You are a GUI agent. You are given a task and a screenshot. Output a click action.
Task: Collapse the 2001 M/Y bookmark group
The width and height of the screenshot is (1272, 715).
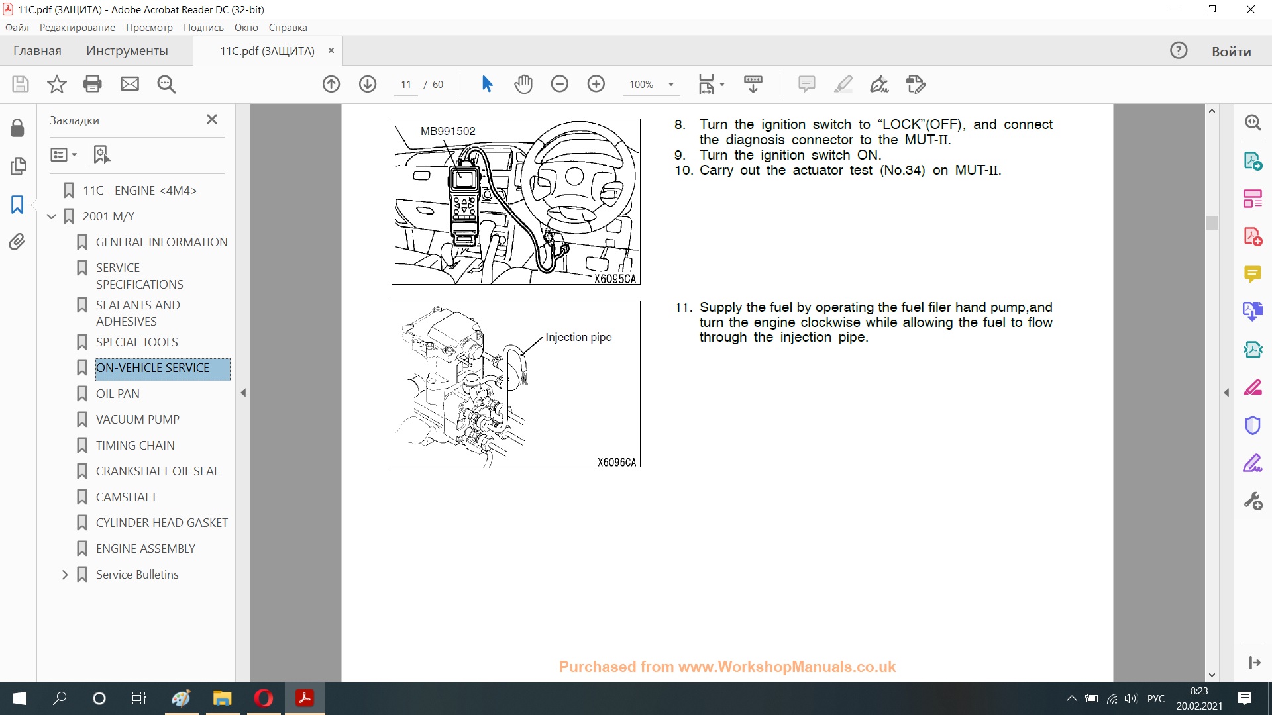[52, 216]
